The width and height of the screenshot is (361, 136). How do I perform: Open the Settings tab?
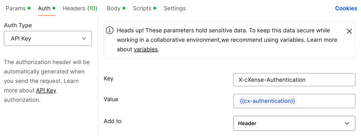175,8
